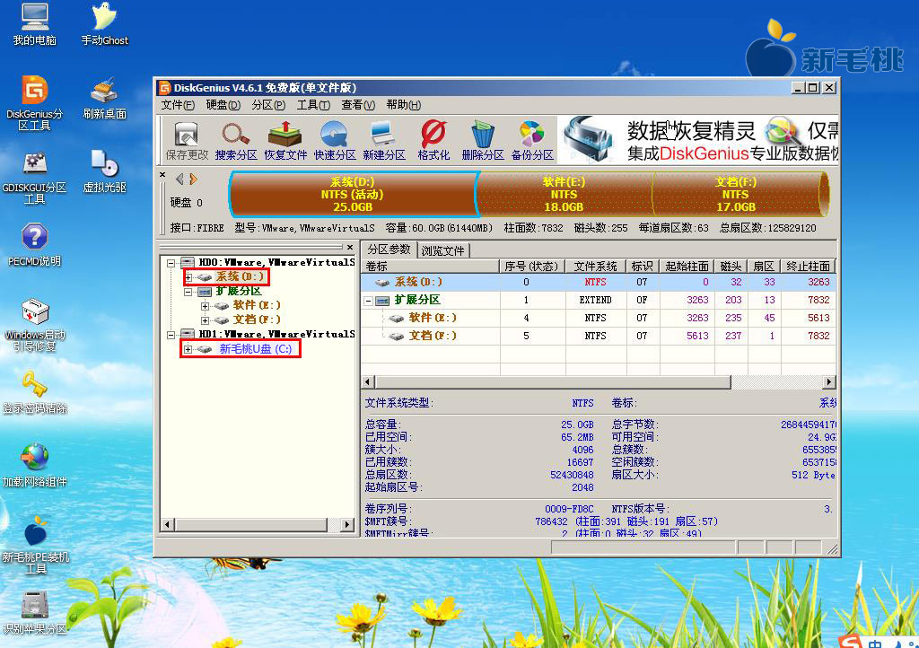Viewport: 919px width, 648px height.
Task: Choose Delete Partition (删除分区)
Action: [482, 141]
